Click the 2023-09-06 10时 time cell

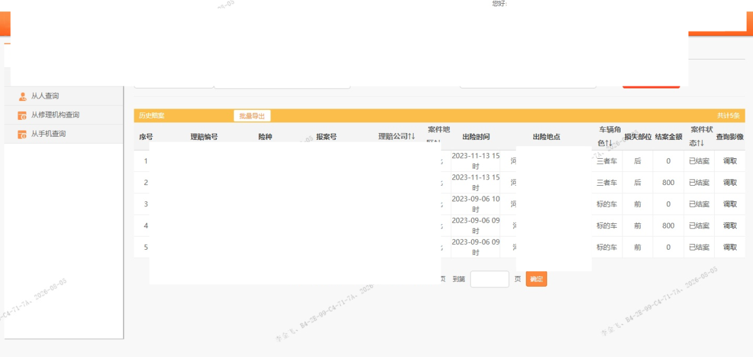coord(476,204)
